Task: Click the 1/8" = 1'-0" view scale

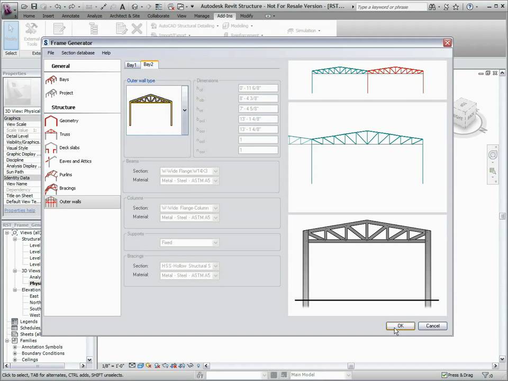Action: click(x=113, y=366)
